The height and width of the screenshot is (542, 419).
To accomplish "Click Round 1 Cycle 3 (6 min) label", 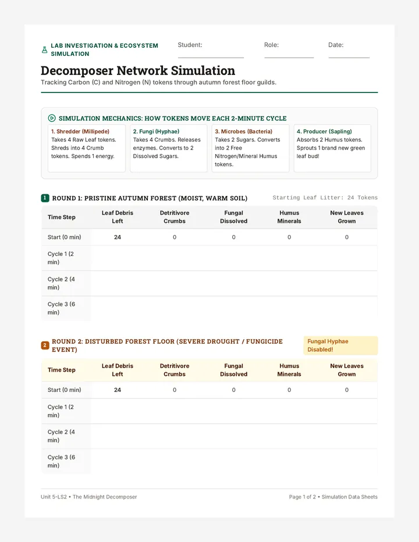I will click(61, 308).
